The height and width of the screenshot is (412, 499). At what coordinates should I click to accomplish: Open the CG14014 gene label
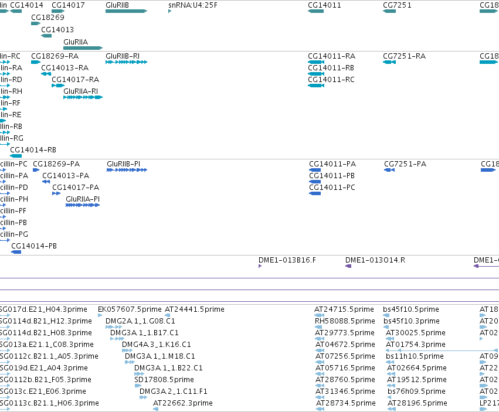pos(26,5)
